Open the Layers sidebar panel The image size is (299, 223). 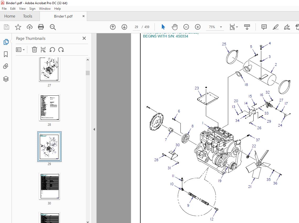click(6, 79)
